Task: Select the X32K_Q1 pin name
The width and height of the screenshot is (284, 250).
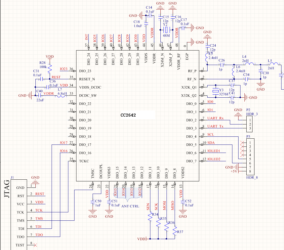Action: pos(189,87)
